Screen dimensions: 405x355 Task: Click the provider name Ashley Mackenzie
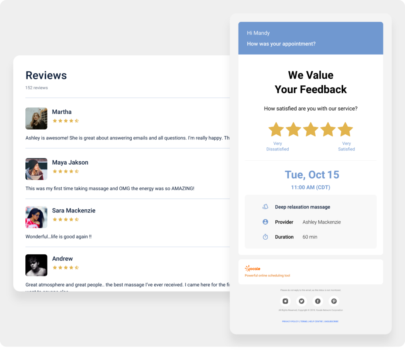[x=322, y=222]
